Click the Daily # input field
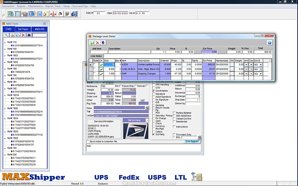Screen dimensions: 298x186 pos(99,13)
